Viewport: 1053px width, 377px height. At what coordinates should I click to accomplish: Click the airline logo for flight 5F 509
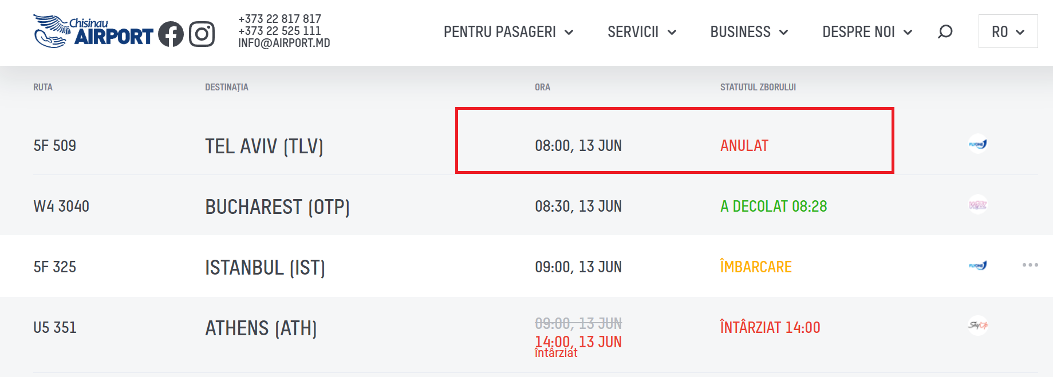coord(978,144)
